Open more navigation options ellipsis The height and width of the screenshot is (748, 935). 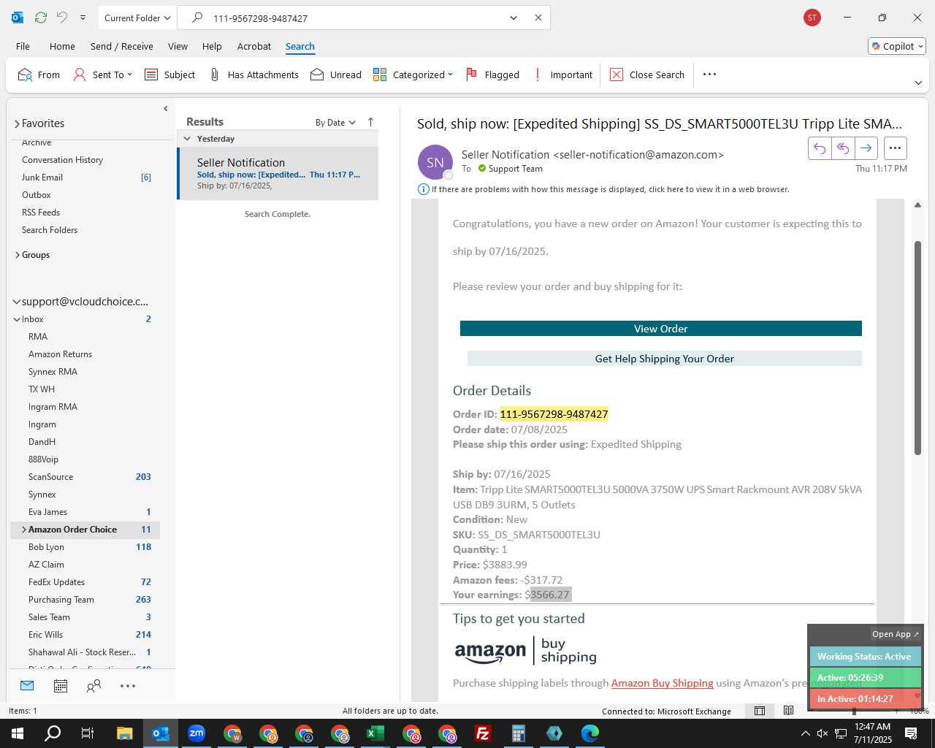tap(128, 686)
